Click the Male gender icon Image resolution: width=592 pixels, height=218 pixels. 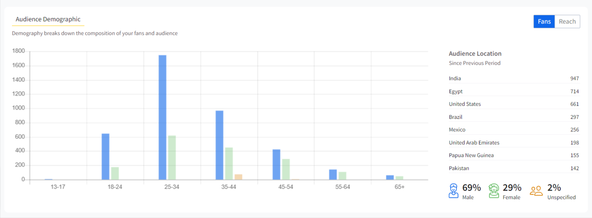point(453,191)
